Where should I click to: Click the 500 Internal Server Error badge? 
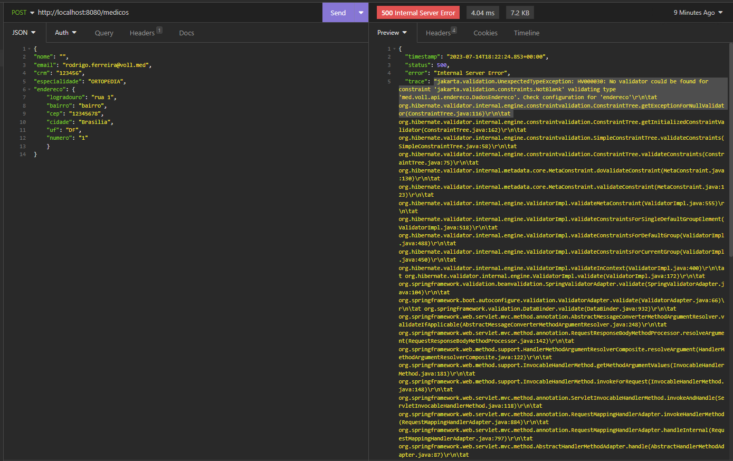tap(418, 13)
